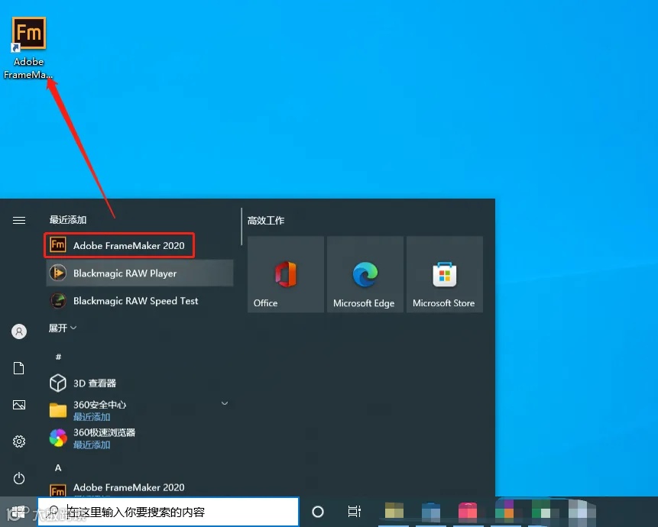The image size is (658, 527).
Task: Open Blackmagic RAW Speed Test app
Action: (139, 301)
